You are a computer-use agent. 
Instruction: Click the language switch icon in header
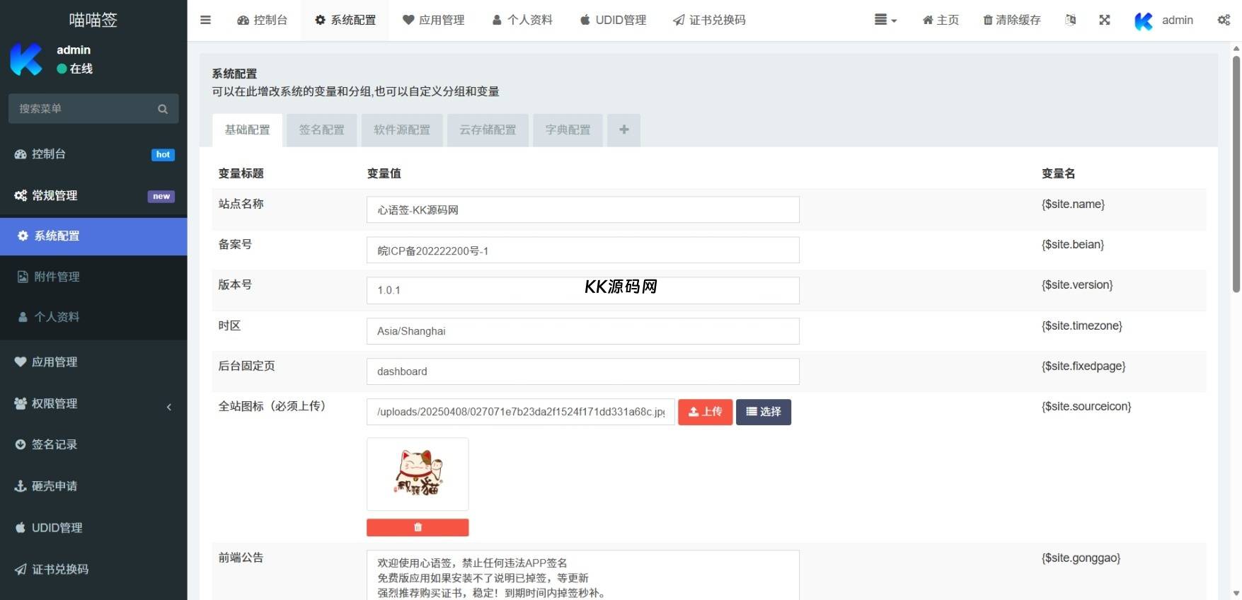point(1070,20)
